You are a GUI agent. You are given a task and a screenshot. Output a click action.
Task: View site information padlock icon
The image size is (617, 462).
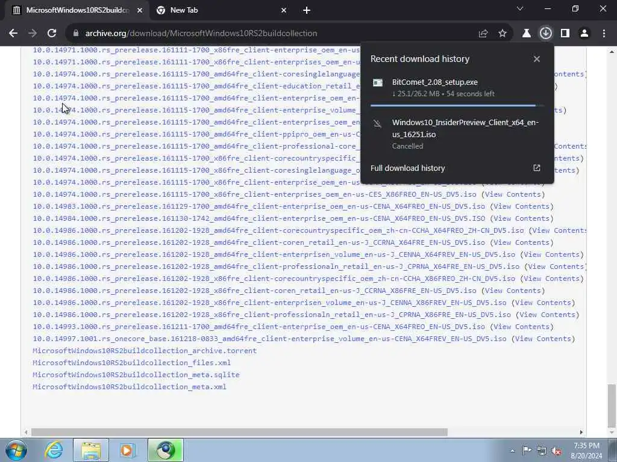coord(76,34)
